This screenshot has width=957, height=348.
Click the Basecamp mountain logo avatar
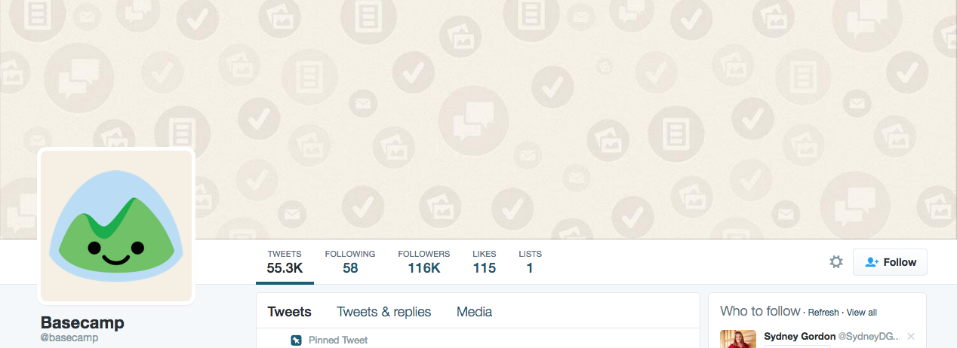point(117,226)
